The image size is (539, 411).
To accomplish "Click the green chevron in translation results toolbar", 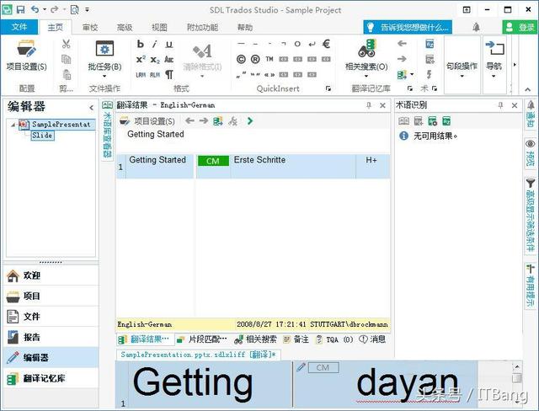I will (250, 120).
